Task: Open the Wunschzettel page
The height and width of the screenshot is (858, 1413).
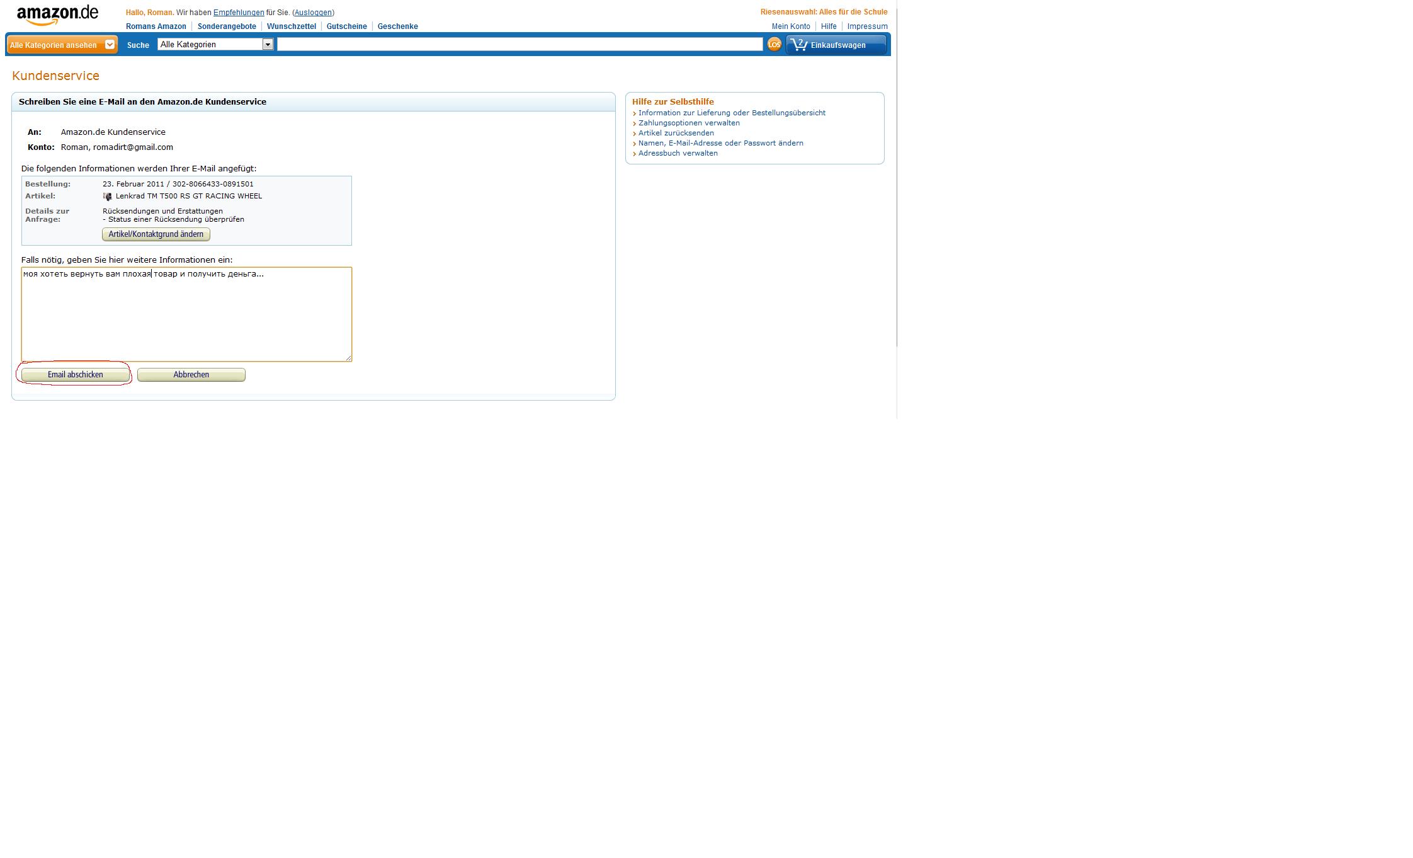Action: [x=292, y=26]
